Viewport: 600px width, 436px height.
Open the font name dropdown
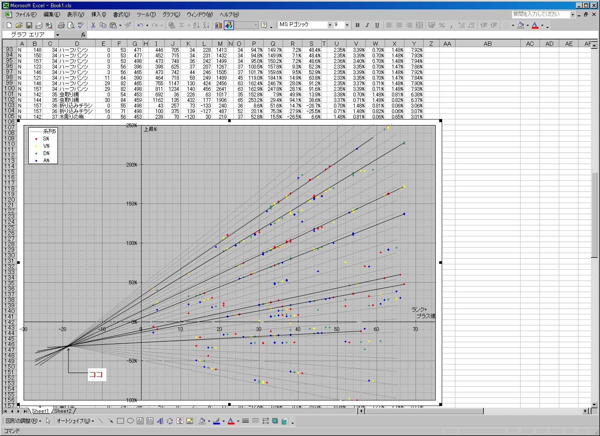[x=330, y=25]
